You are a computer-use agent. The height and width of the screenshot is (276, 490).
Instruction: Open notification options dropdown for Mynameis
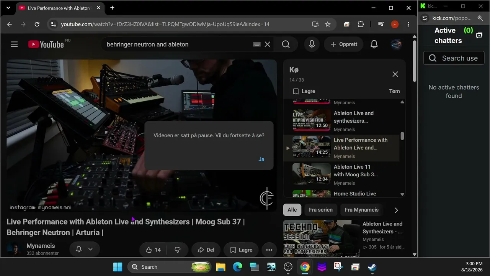[x=85, y=249]
